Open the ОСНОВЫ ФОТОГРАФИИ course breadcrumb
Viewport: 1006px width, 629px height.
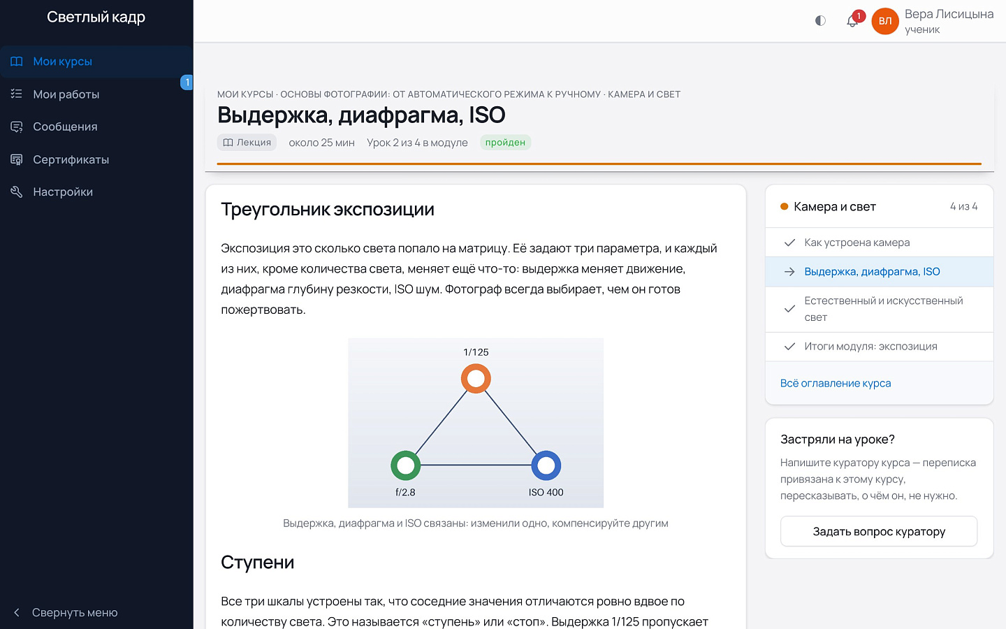[441, 94]
